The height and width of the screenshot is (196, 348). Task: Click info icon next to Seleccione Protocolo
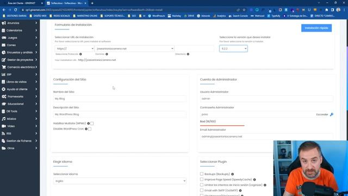(x=80, y=54)
